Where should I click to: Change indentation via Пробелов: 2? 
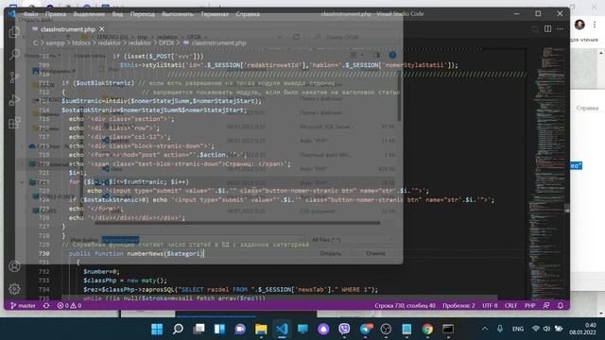(458, 305)
